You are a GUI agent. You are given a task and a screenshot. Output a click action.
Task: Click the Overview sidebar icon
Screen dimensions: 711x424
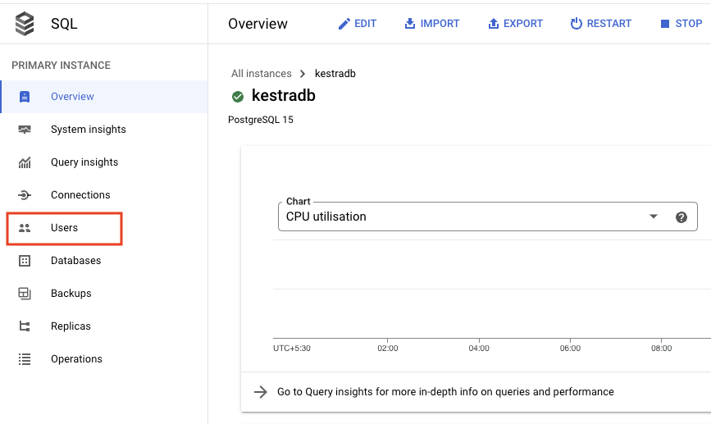pyautogui.click(x=25, y=97)
